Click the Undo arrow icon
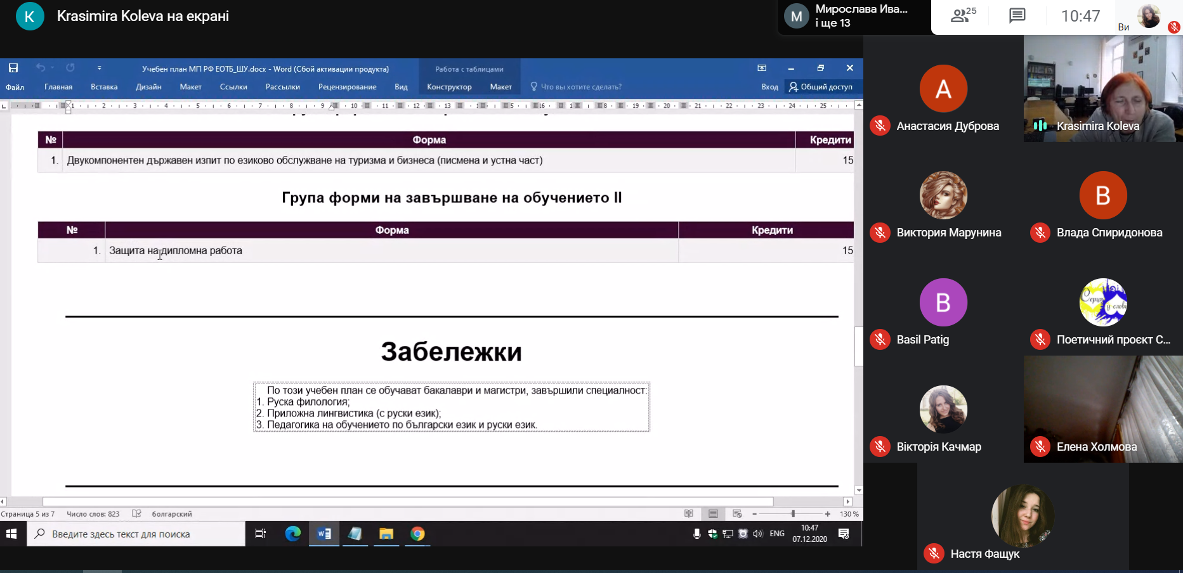The height and width of the screenshot is (573, 1183). [41, 68]
